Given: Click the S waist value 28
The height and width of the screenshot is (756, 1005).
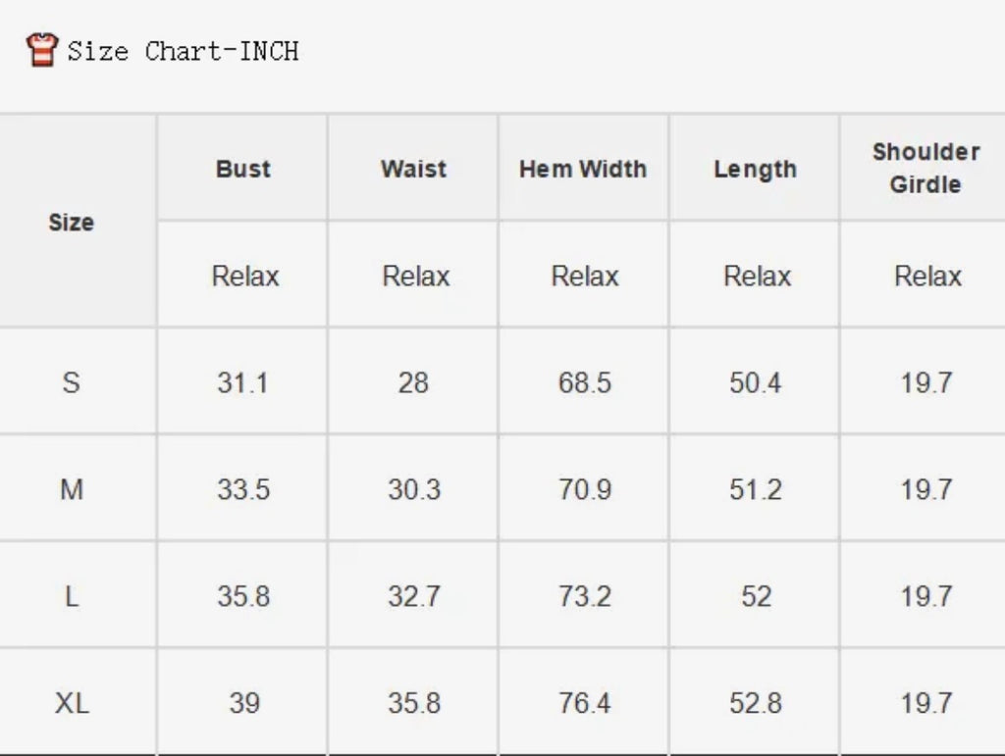Looking at the screenshot, I should click(x=413, y=382).
